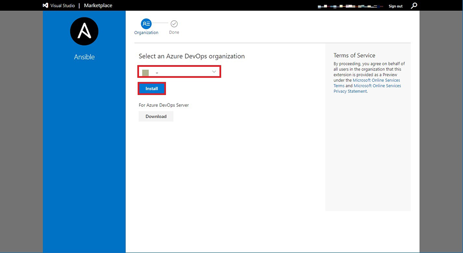The height and width of the screenshot is (253, 463).
Task: Sign out of the account
Action: tap(395, 6)
